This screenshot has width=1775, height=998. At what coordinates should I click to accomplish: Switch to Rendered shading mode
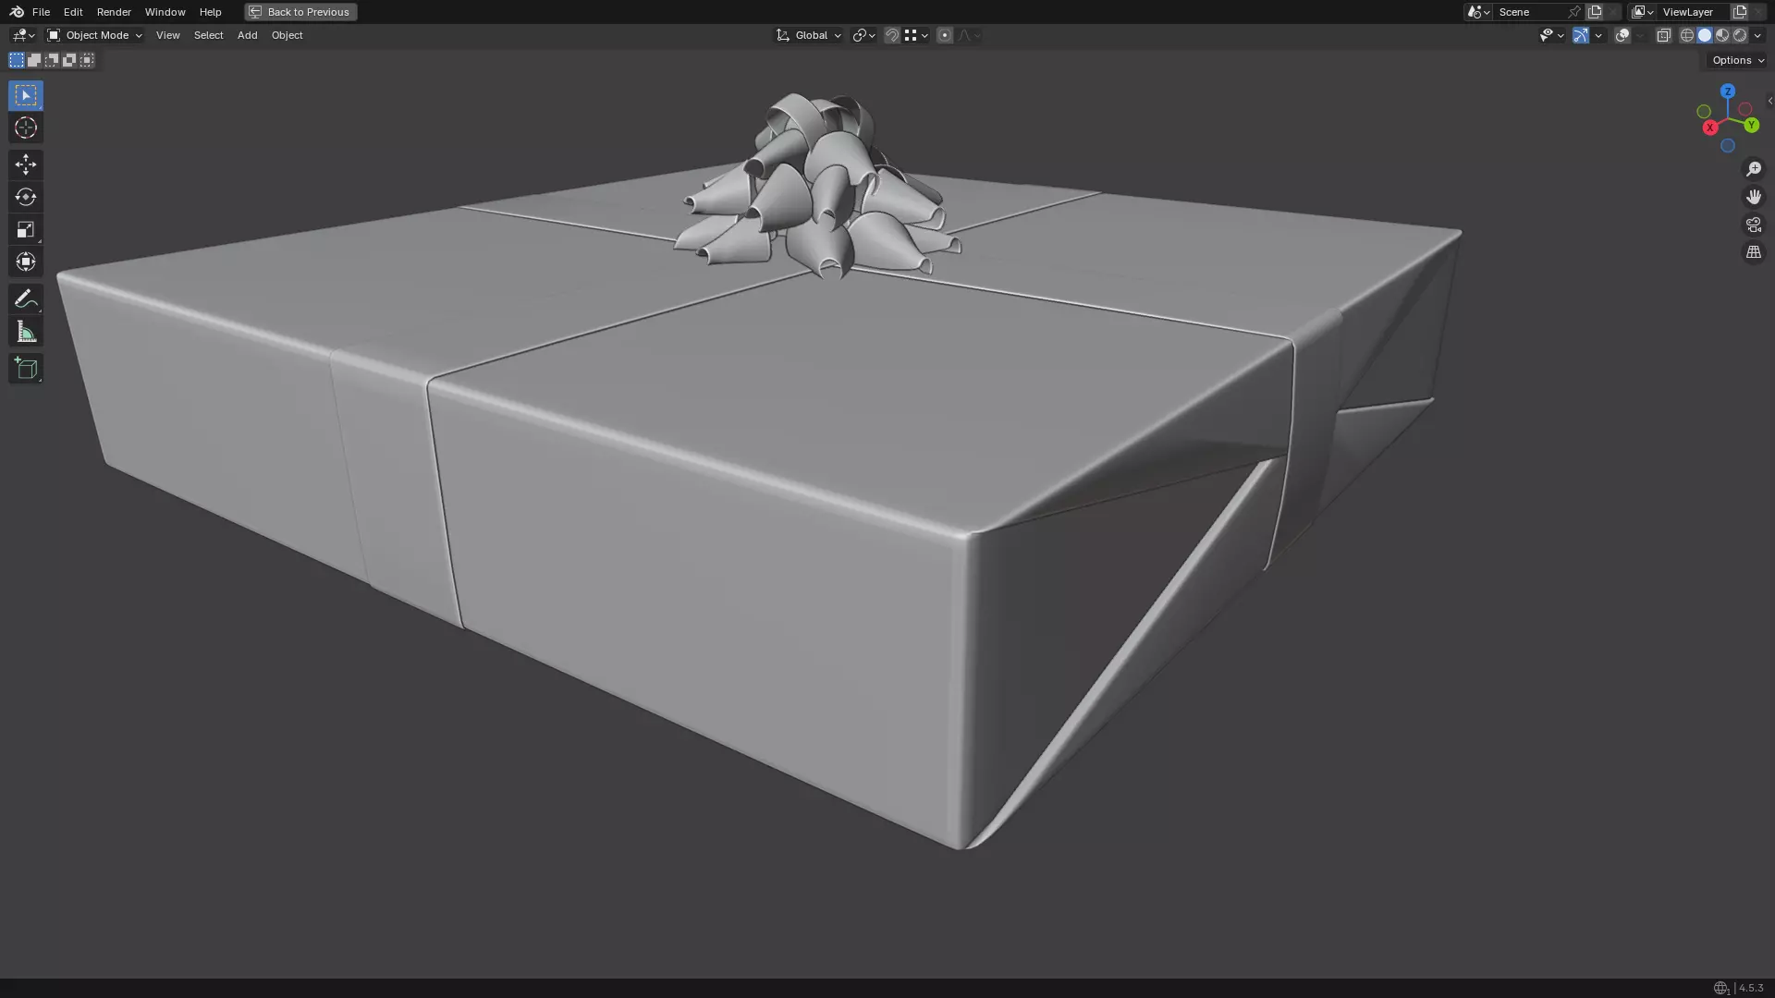[x=1740, y=35]
